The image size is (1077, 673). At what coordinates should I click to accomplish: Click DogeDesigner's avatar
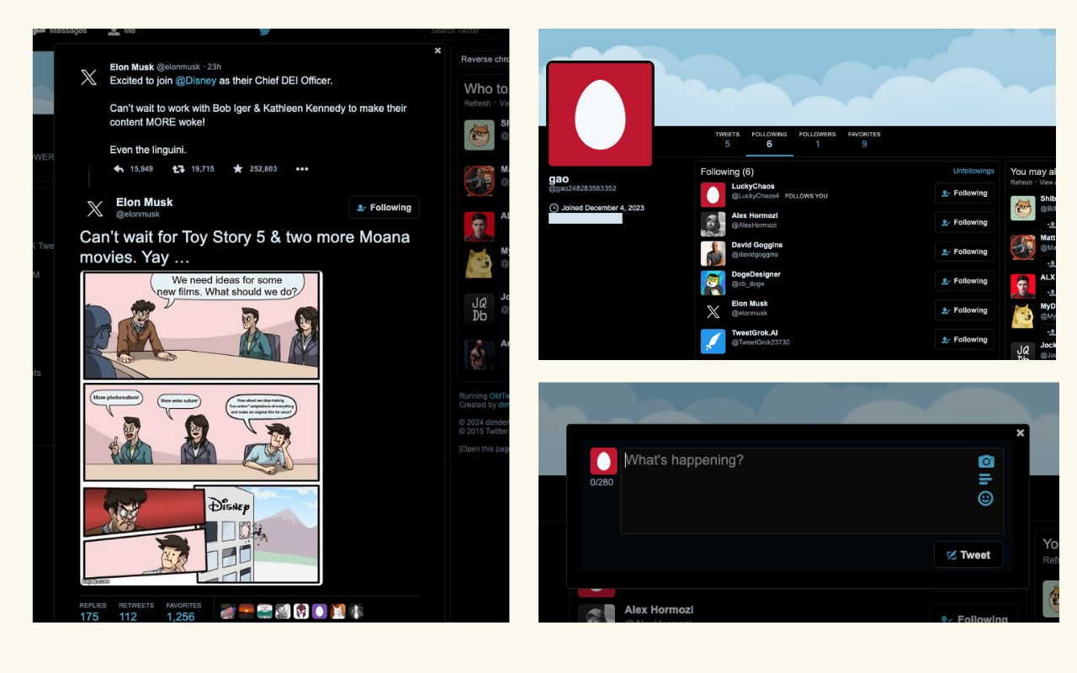pyautogui.click(x=713, y=283)
